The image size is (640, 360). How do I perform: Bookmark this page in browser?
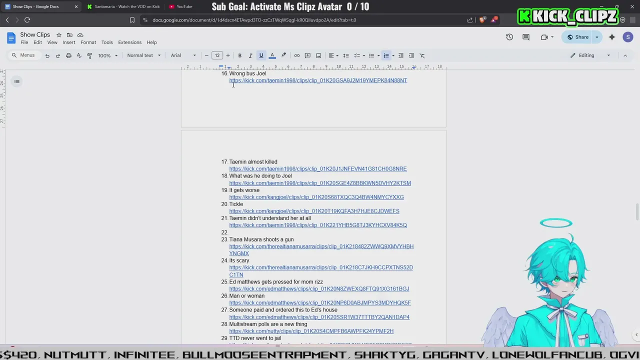click(x=132, y=20)
